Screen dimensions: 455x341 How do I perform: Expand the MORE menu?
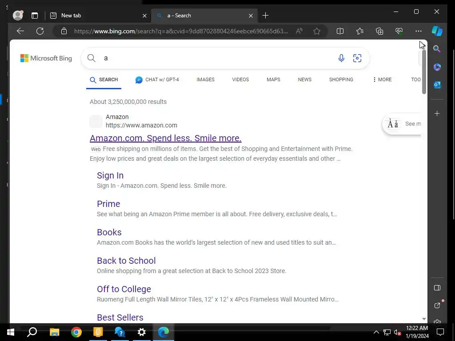(383, 80)
